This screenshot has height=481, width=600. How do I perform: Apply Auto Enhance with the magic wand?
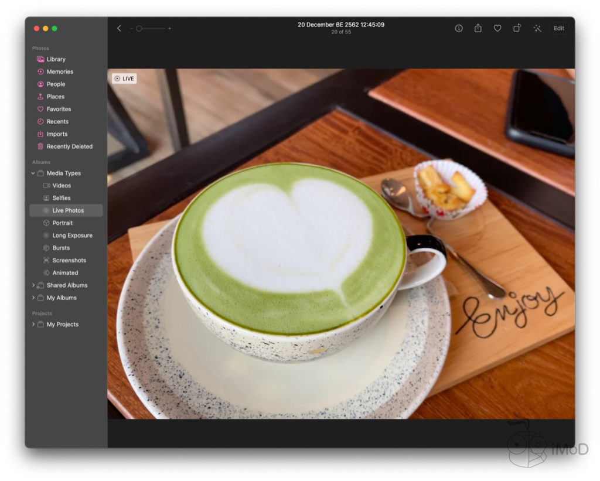point(537,28)
